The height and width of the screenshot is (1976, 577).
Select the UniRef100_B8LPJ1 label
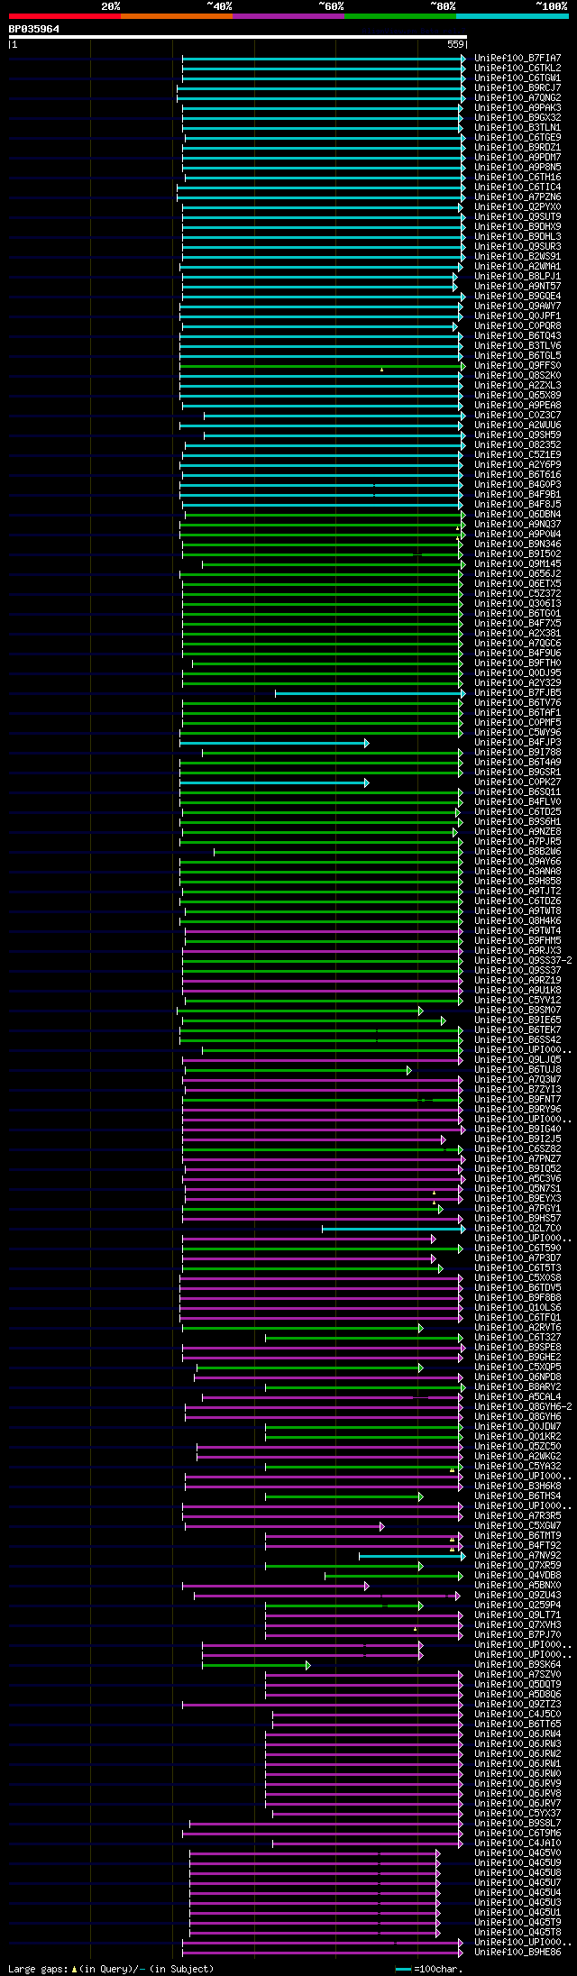point(517,276)
